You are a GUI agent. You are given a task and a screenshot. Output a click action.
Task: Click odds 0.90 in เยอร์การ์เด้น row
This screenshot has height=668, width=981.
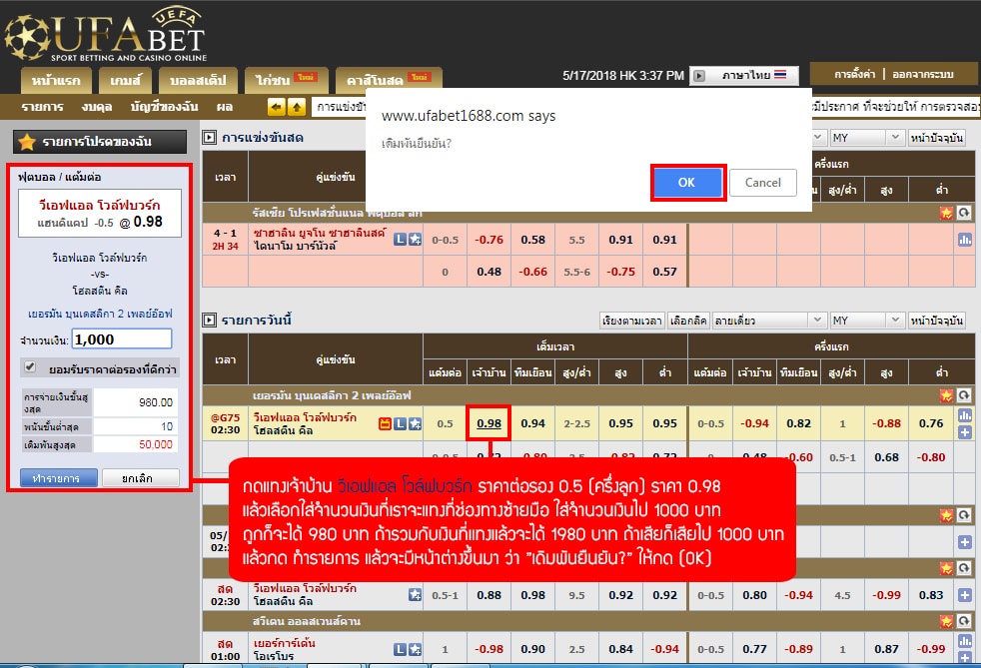(x=533, y=649)
